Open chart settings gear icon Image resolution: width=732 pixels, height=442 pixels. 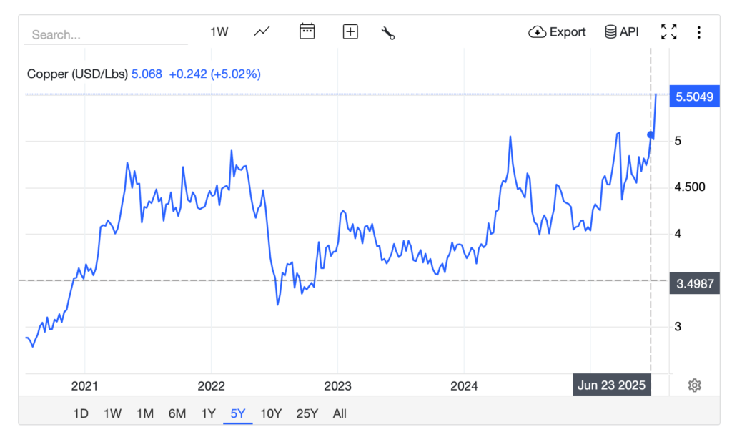(x=694, y=385)
